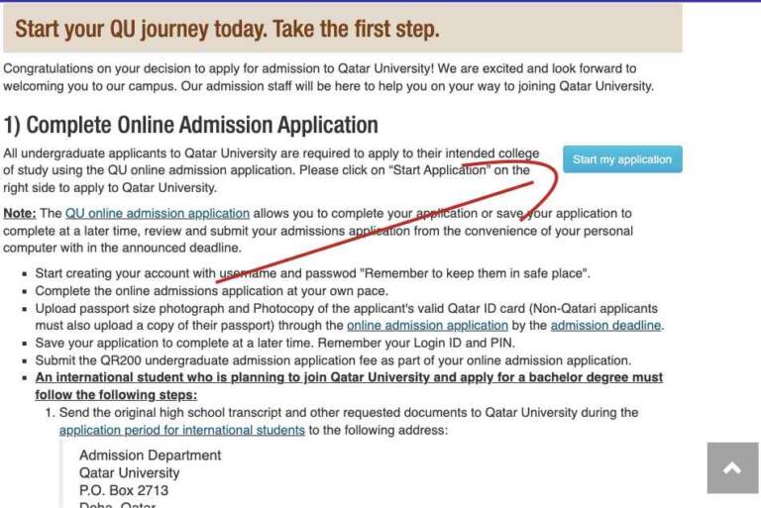
Task: Click the Upload passport size photograph bullet
Action: pyautogui.click(x=350, y=317)
